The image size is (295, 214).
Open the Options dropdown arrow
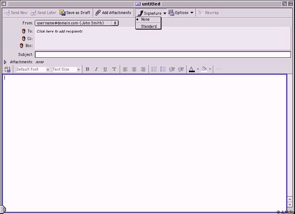pyautogui.click(x=192, y=13)
